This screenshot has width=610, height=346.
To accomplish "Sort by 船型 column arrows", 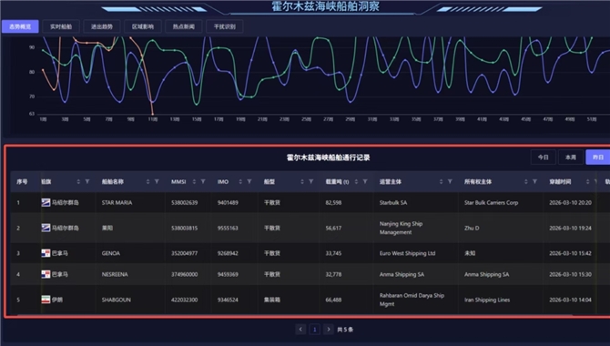I will point(302,182).
